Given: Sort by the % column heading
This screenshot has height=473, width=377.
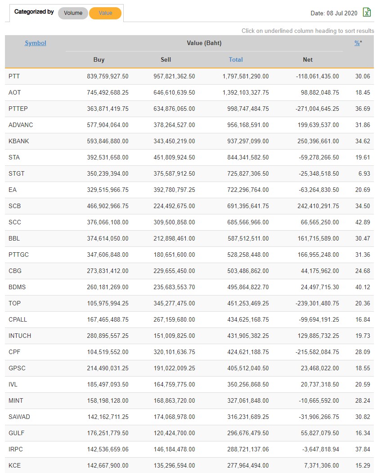Looking at the screenshot, I should click(357, 43).
